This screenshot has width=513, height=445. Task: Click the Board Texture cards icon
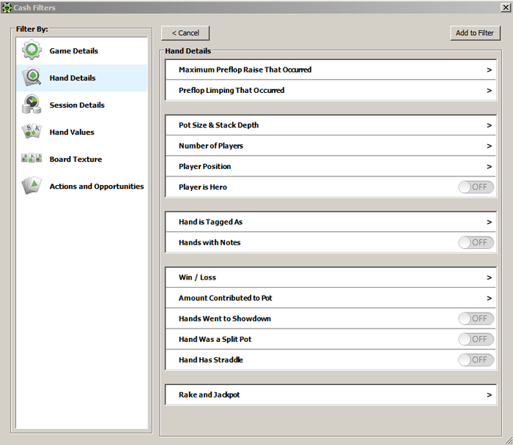point(32,159)
